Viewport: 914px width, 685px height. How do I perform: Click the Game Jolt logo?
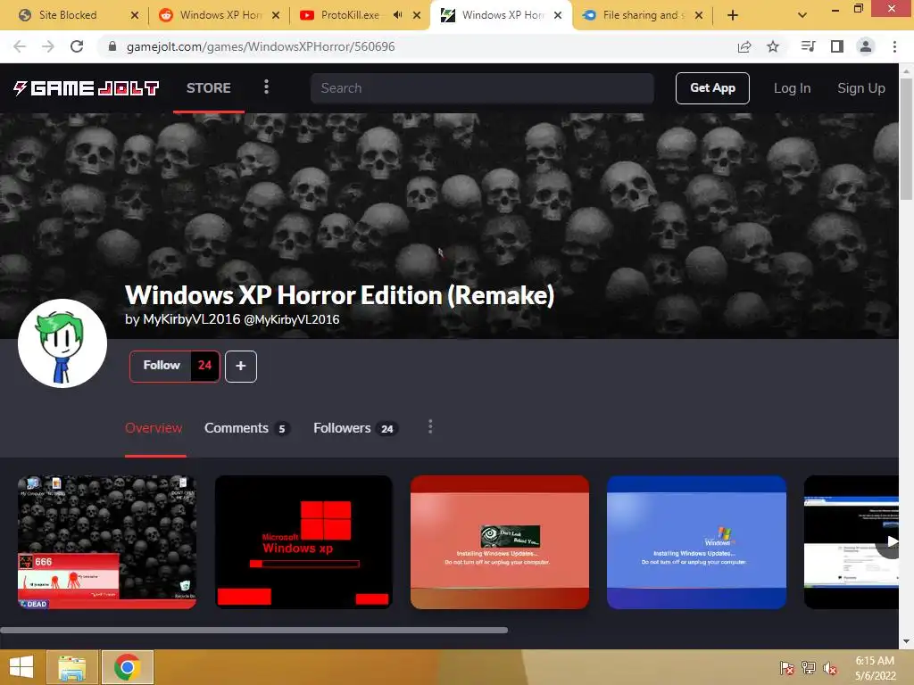[x=87, y=88]
